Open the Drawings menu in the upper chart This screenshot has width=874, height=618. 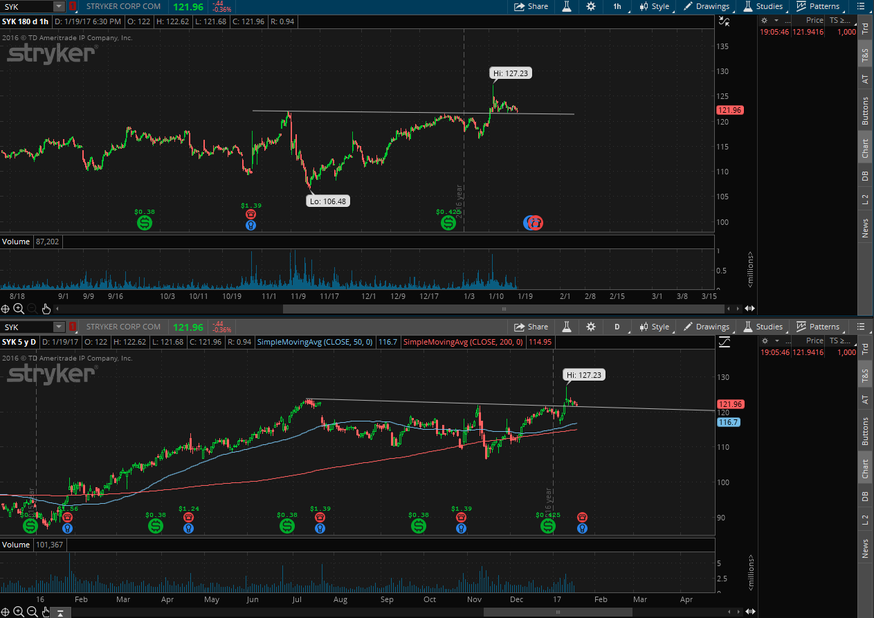click(707, 6)
